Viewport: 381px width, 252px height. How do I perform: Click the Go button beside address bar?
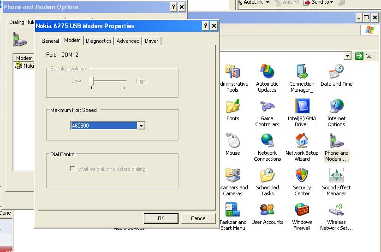[364, 56]
